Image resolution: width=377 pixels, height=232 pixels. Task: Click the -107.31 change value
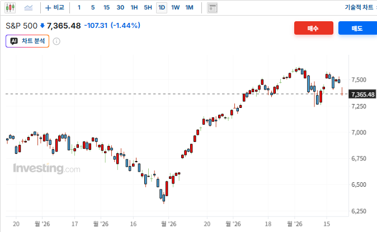point(96,26)
